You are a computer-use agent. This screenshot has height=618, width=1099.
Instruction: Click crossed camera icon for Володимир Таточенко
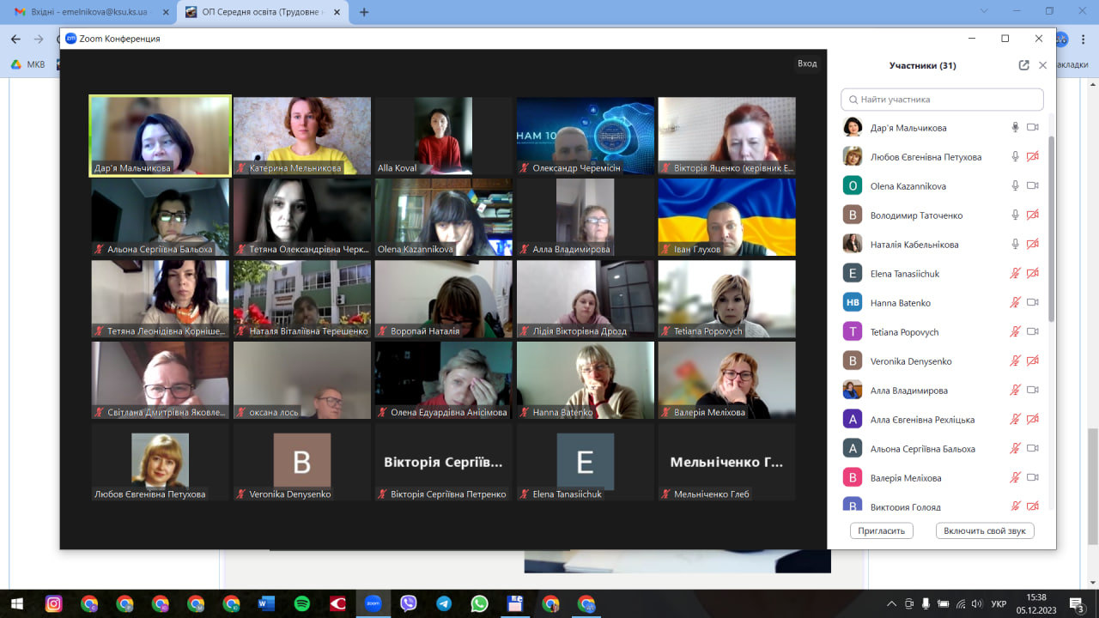coord(1033,215)
